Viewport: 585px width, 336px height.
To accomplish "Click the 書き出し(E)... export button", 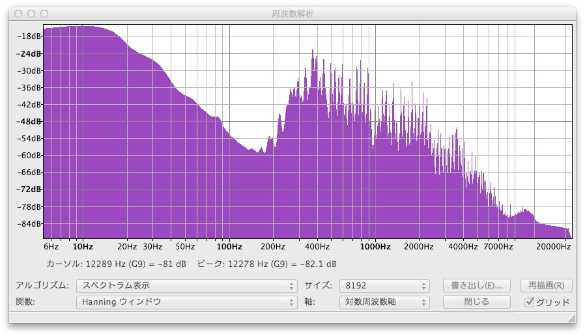I will [476, 286].
